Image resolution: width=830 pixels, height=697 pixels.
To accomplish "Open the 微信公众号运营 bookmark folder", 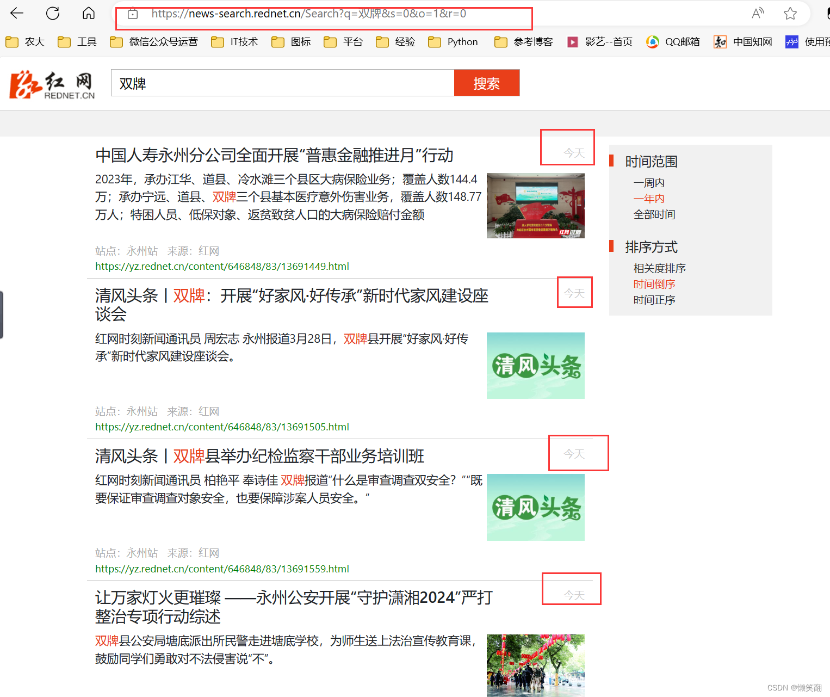I will (x=154, y=42).
